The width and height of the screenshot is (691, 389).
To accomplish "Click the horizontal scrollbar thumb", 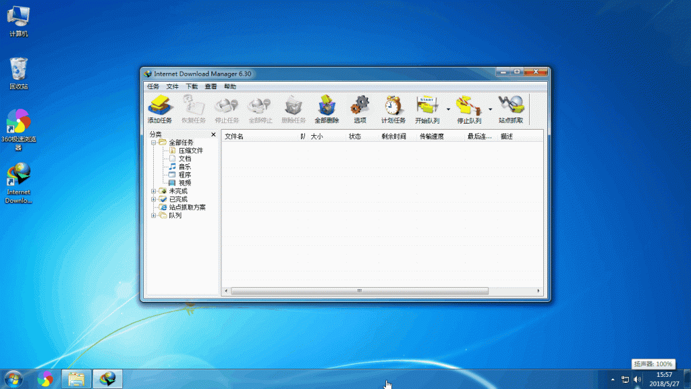I will pos(360,291).
